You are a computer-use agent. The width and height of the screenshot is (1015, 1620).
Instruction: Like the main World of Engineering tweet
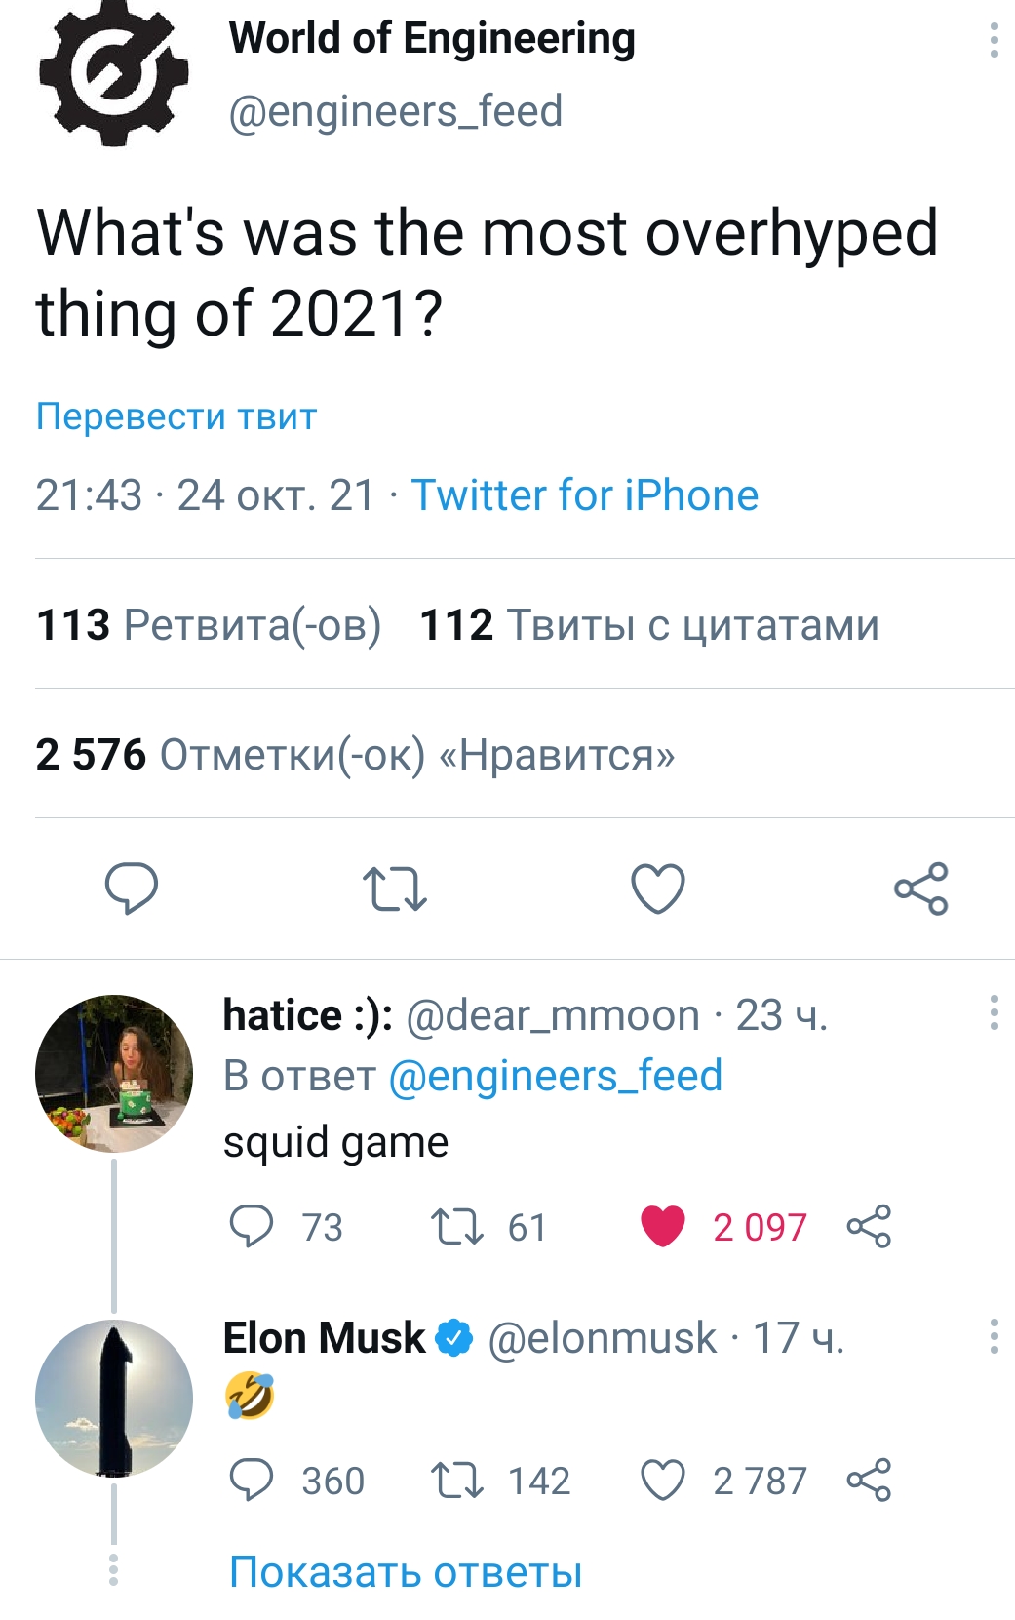pyautogui.click(x=658, y=888)
